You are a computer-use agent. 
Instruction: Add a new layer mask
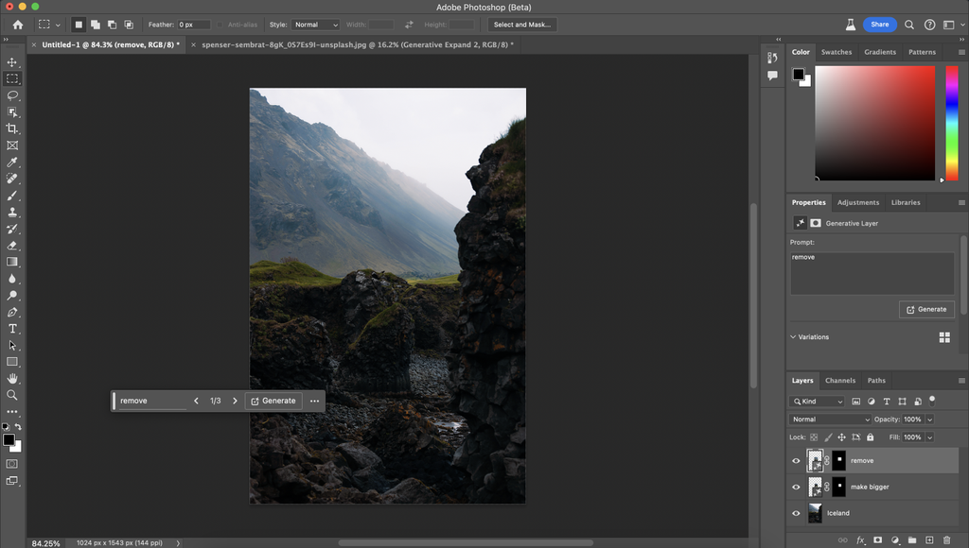(876, 539)
